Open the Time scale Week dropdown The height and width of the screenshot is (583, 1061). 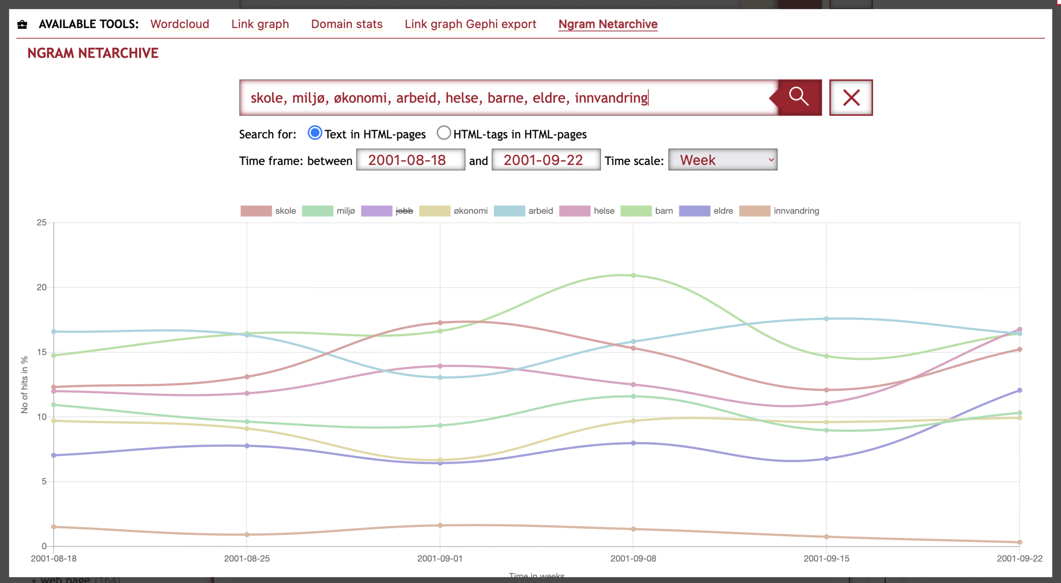point(722,160)
